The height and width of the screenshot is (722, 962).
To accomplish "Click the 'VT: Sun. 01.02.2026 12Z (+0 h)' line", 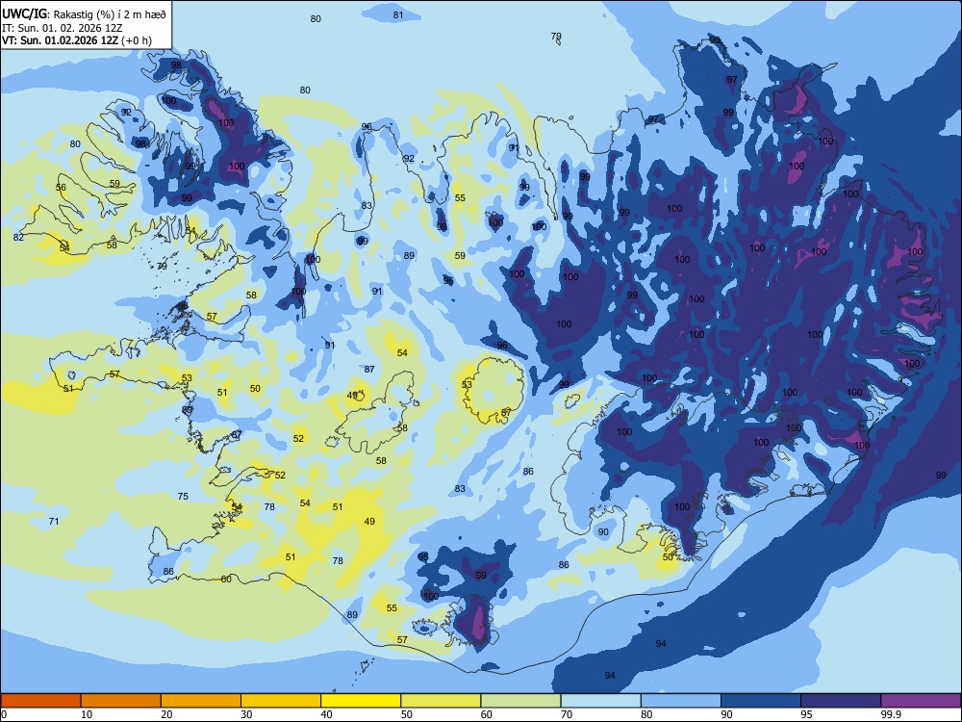I will click(77, 40).
